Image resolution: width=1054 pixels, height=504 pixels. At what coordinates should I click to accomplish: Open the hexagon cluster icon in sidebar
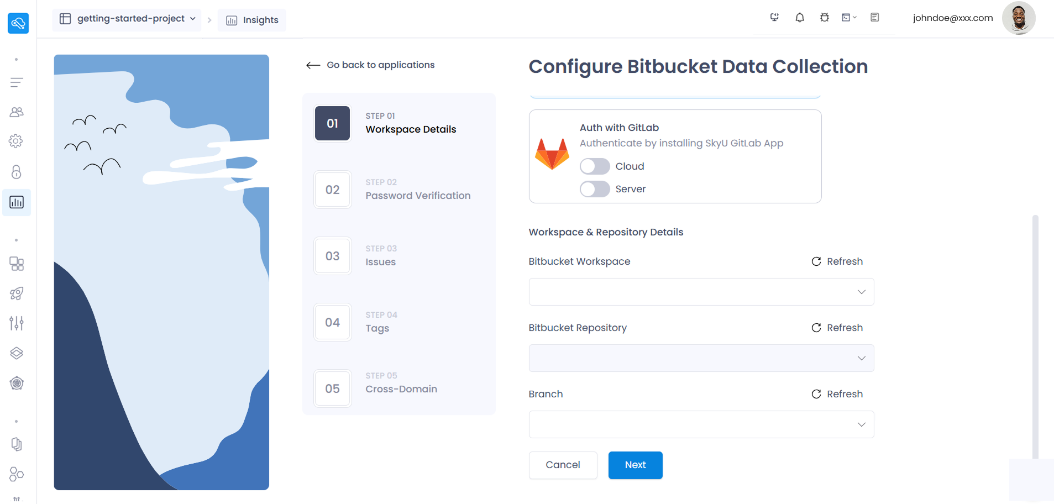pyautogui.click(x=17, y=474)
